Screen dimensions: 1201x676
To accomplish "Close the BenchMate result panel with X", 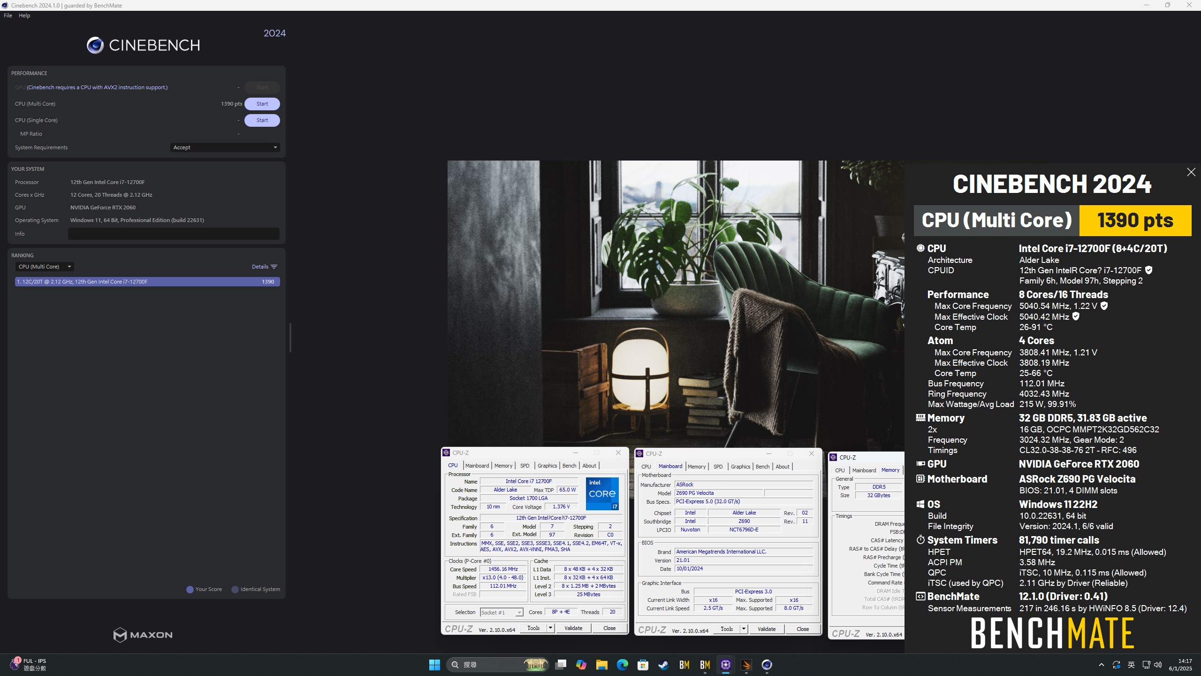I will pyautogui.click(x=1191, y=172).
